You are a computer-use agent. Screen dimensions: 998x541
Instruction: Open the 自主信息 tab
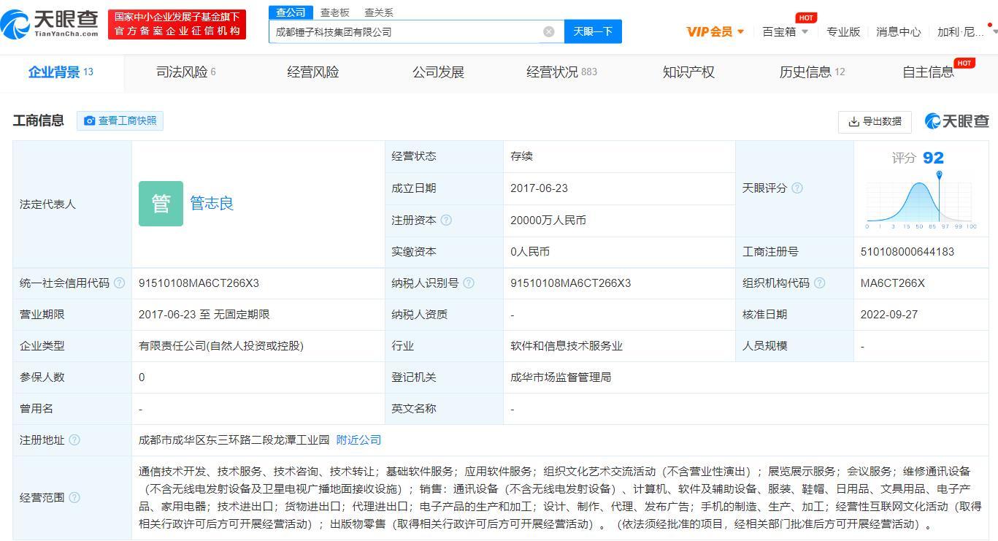(x=928, y=72)
